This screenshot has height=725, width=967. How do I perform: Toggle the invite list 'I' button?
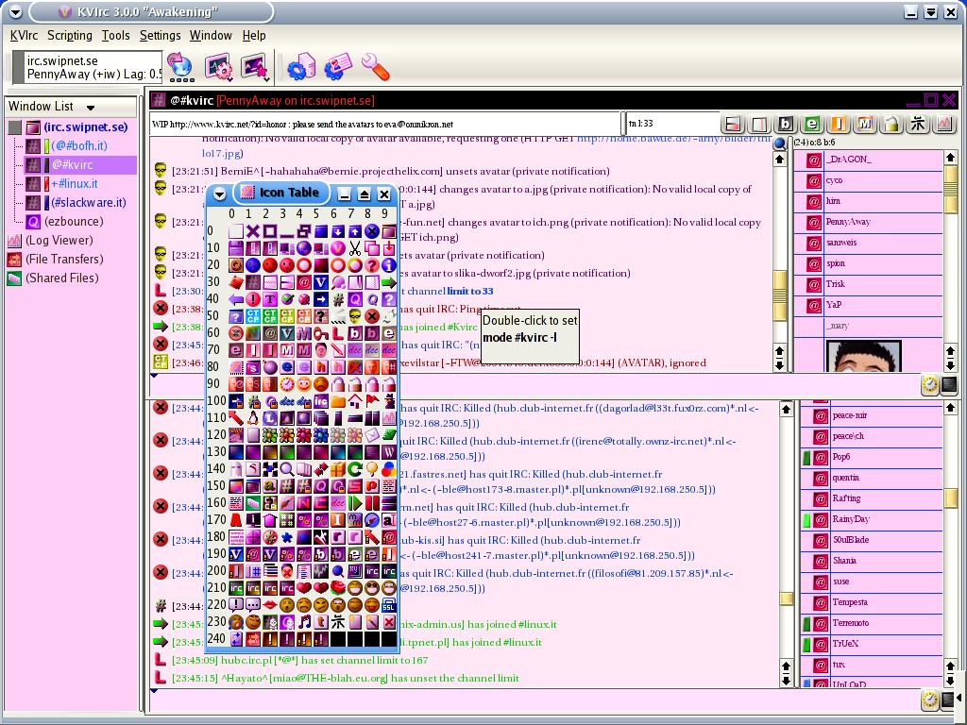pyautogui.click(x=839, y=124)
